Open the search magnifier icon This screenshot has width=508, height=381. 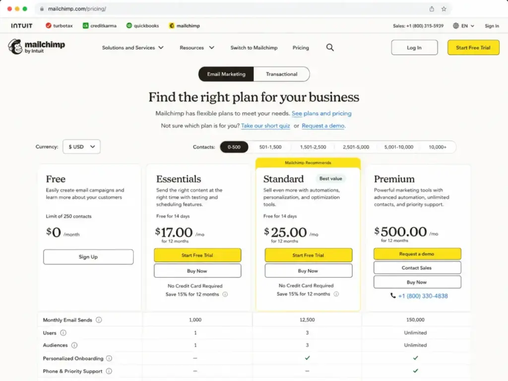(x=330, y=47)
